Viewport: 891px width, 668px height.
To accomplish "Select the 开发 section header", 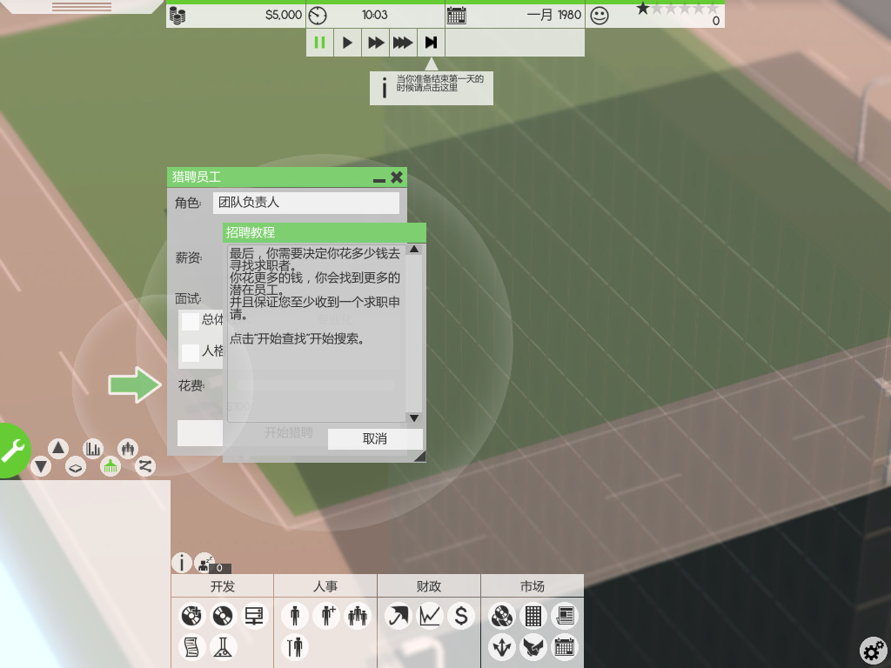I will tap(222, 585).
